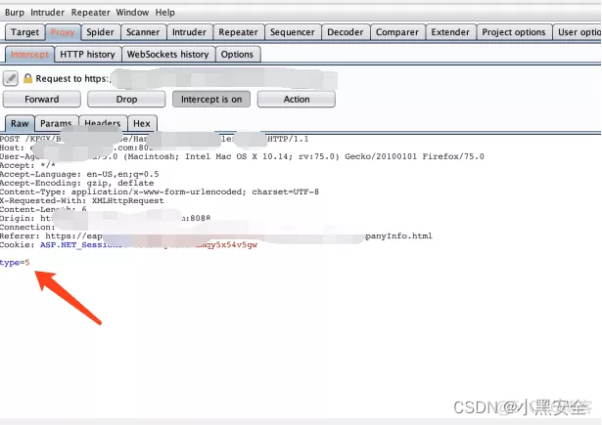Switch to the Intruder tool tab

pos(189,32)
